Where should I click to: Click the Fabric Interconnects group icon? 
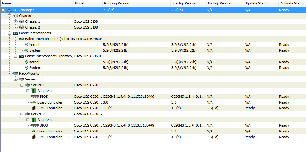pos(15,33)
